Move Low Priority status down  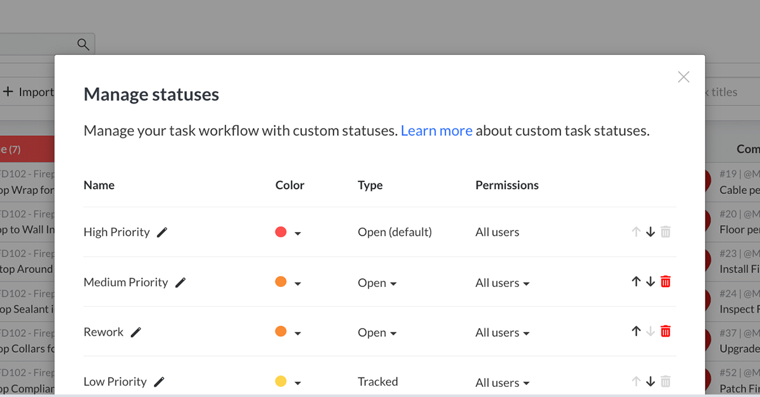tap(650, 381)
